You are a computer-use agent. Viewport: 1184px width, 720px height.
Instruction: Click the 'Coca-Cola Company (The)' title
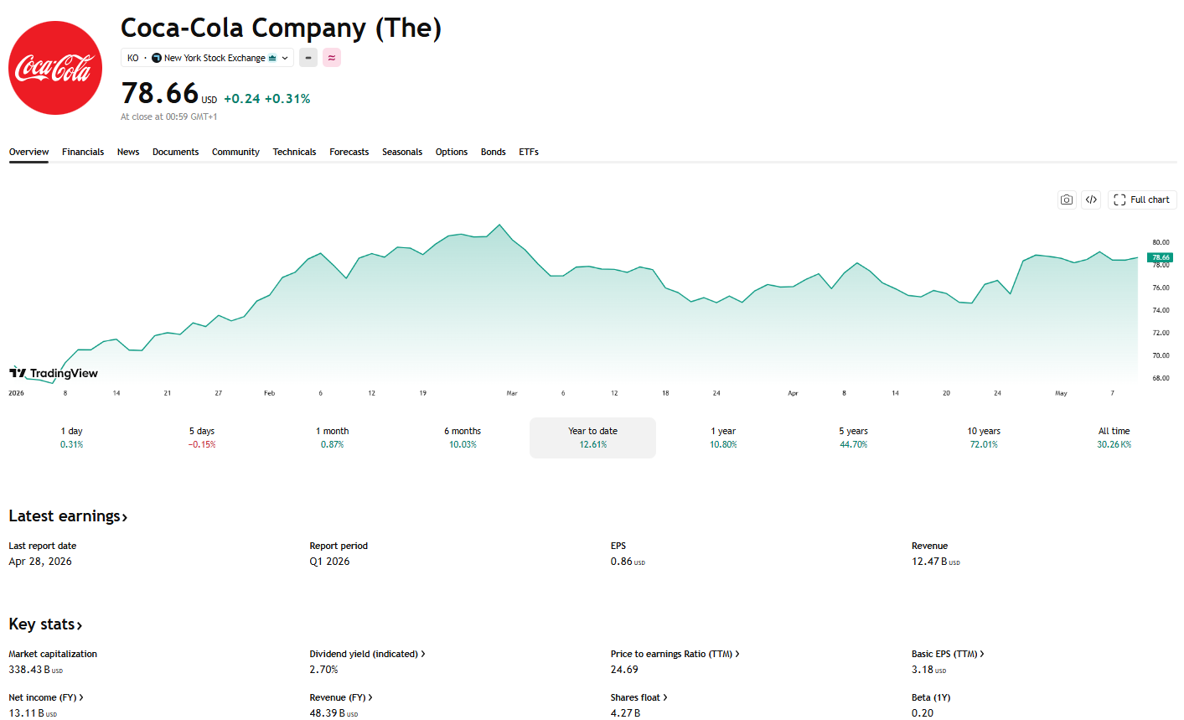coord(281,28)
